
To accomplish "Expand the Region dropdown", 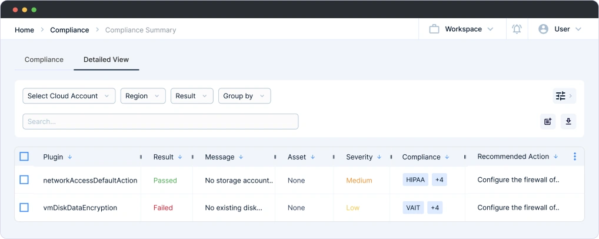I will 143,96.
